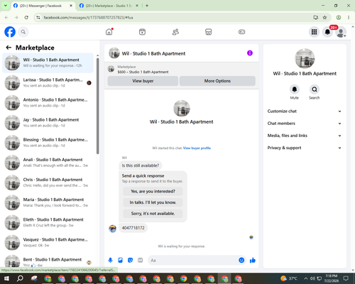This screenshot has height=284, width=355.
Task: Choose a GIF icon in composer
Action: 141,261
